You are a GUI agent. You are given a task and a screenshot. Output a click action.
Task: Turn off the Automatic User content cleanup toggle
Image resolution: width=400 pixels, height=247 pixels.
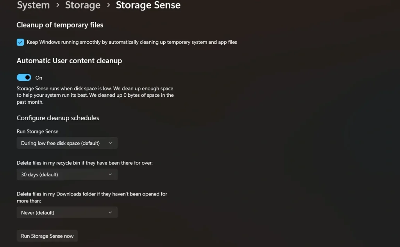coord(24,77)
